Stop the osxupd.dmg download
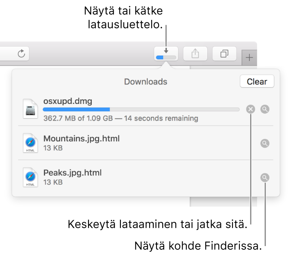 tap(251, 109)
